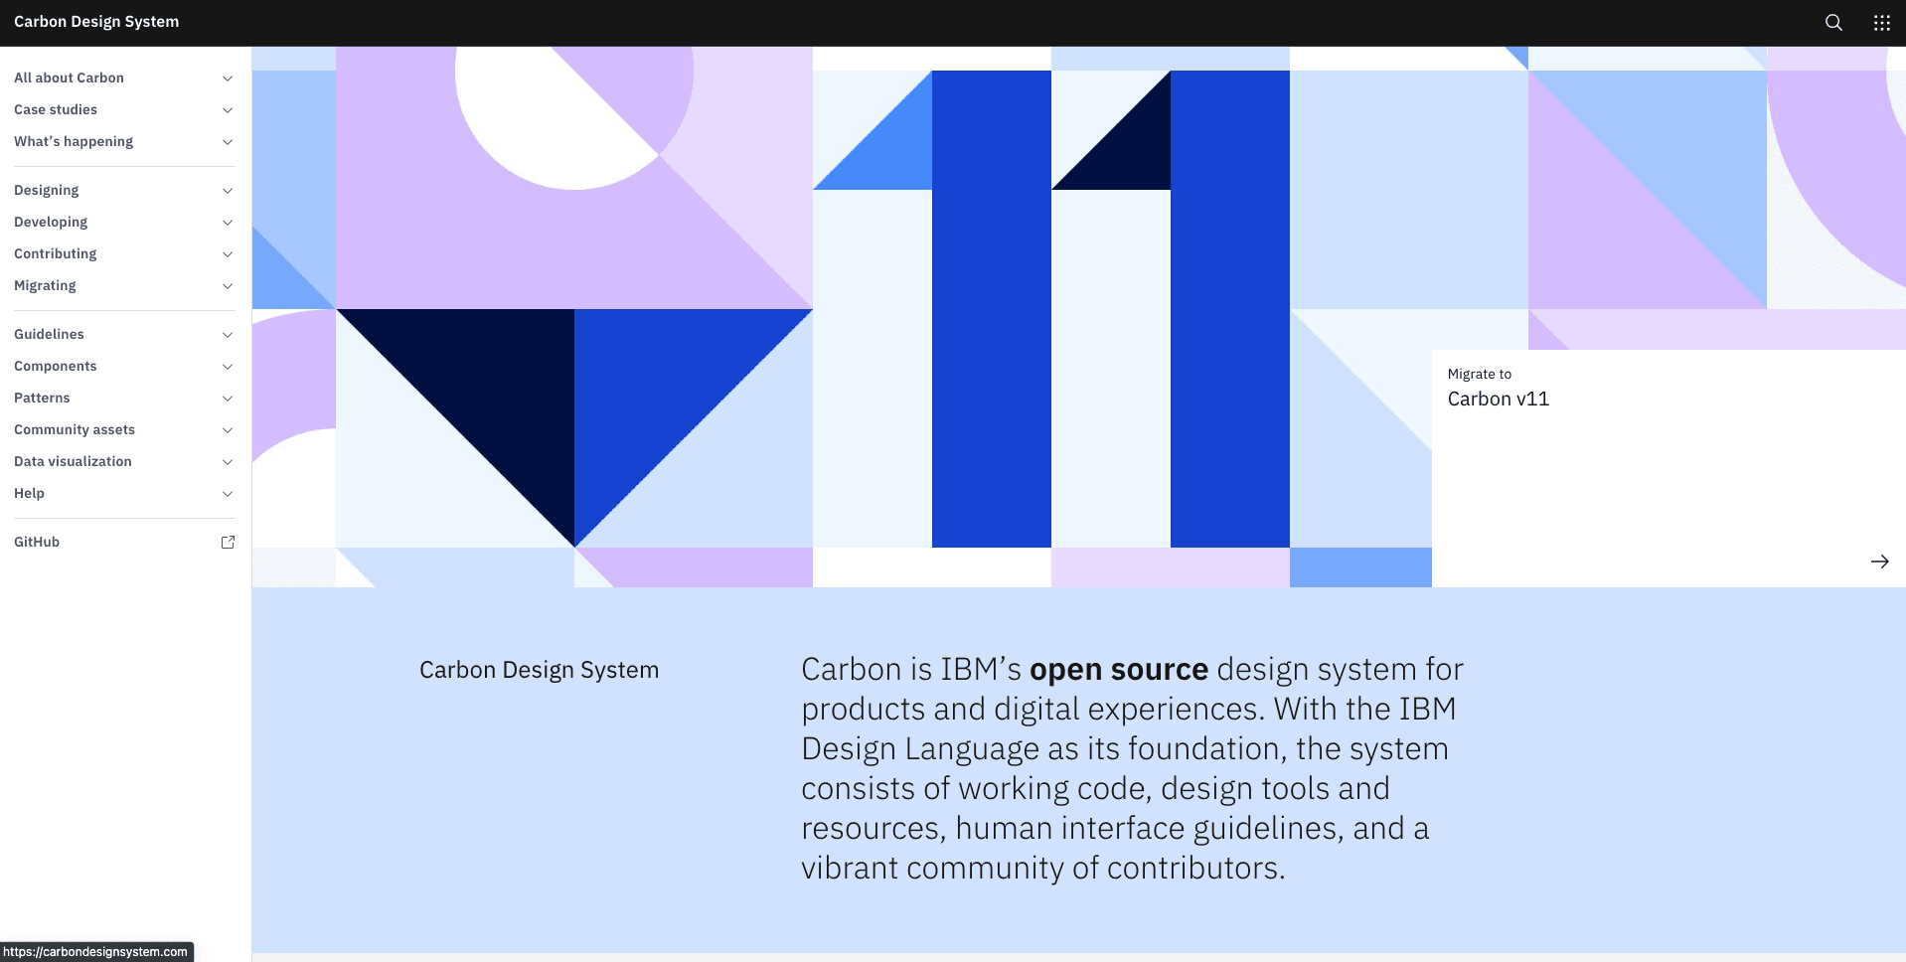1906x962 pixels.
Task: Expand Help chevron
Action: coord(228,494)
